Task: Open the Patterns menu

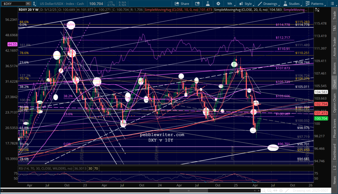Action: pyautogui.click(x=314, y=4)
